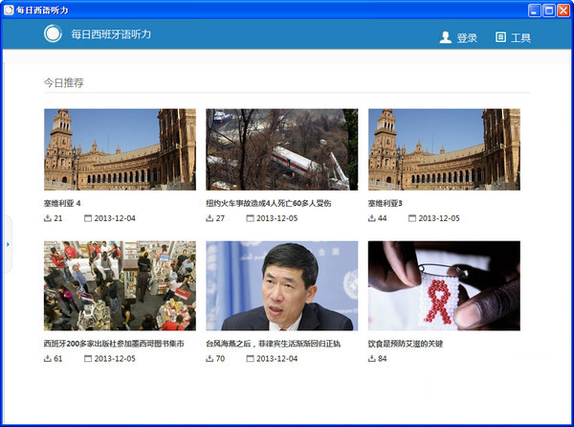Click download icon next to 84
574x427 pixels.
pyautogui.click(x=372, y=358)
